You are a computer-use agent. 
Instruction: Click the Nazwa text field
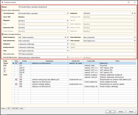[x=77, y=7]
